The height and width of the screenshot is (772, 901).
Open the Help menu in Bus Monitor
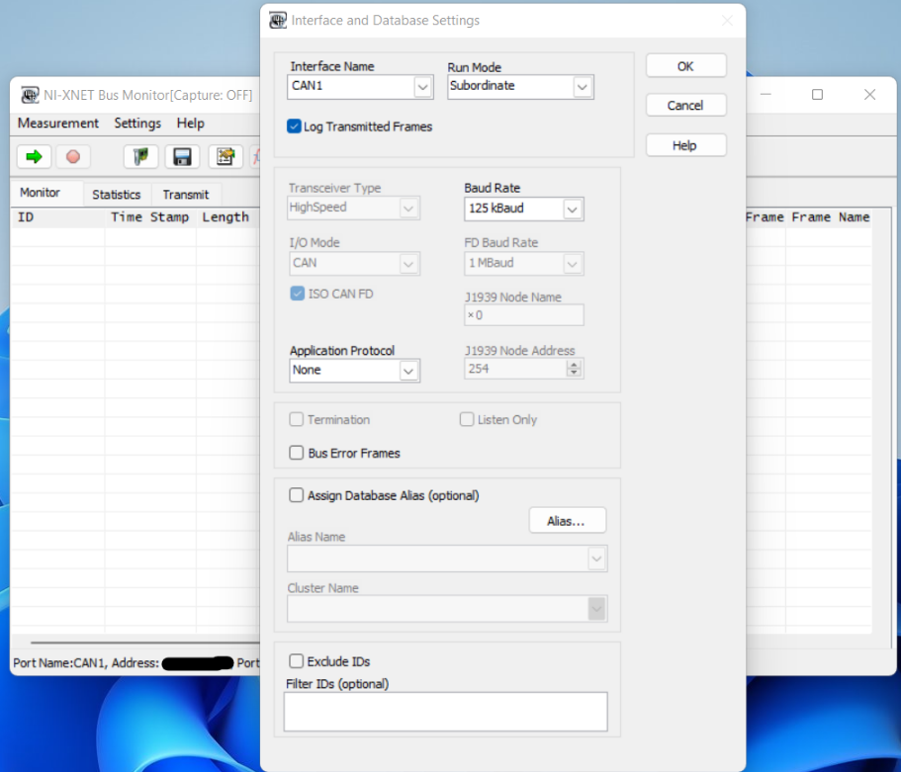point(190,123)
